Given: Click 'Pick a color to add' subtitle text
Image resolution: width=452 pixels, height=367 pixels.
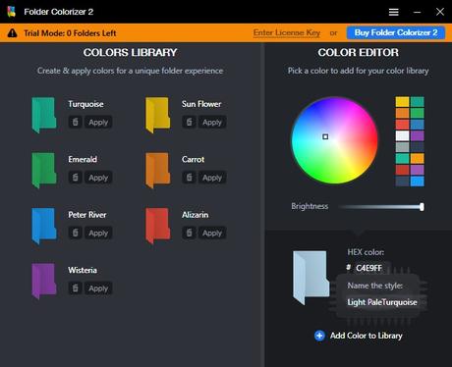Looking at the screenshot, I should (358, 71).
